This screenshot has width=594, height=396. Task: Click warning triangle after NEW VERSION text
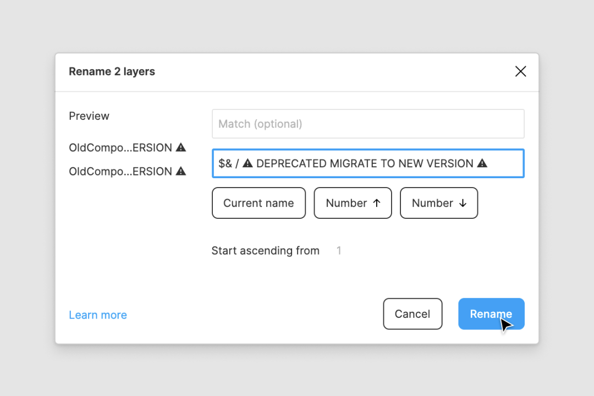point(482,163)
